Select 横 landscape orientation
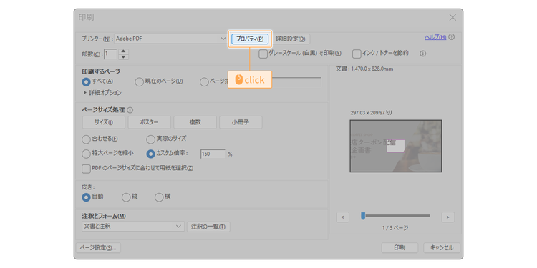The width and height of the screenshot is (537, 268). pos(159,197)
